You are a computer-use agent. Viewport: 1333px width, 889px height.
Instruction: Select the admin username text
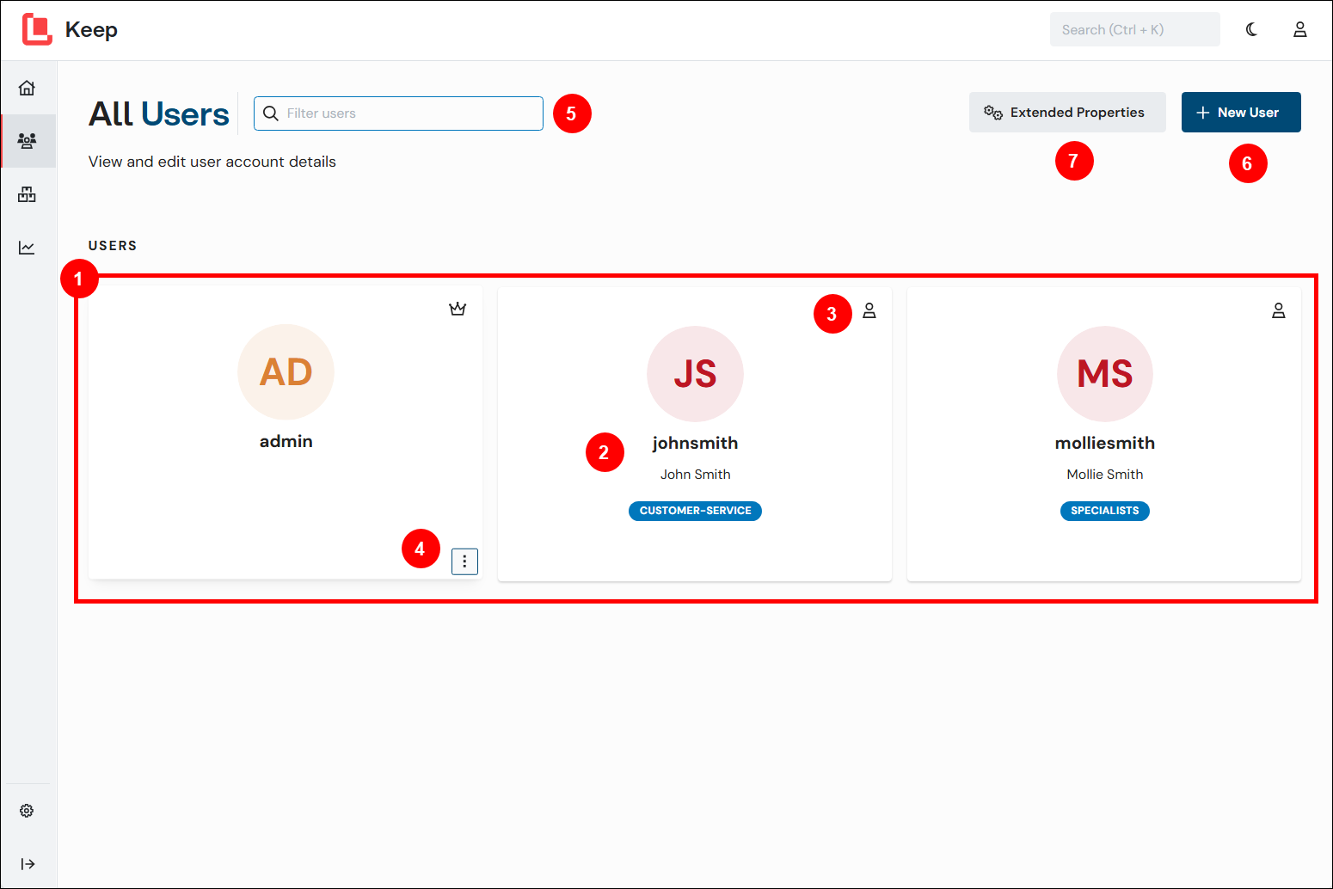pos(286,441)
